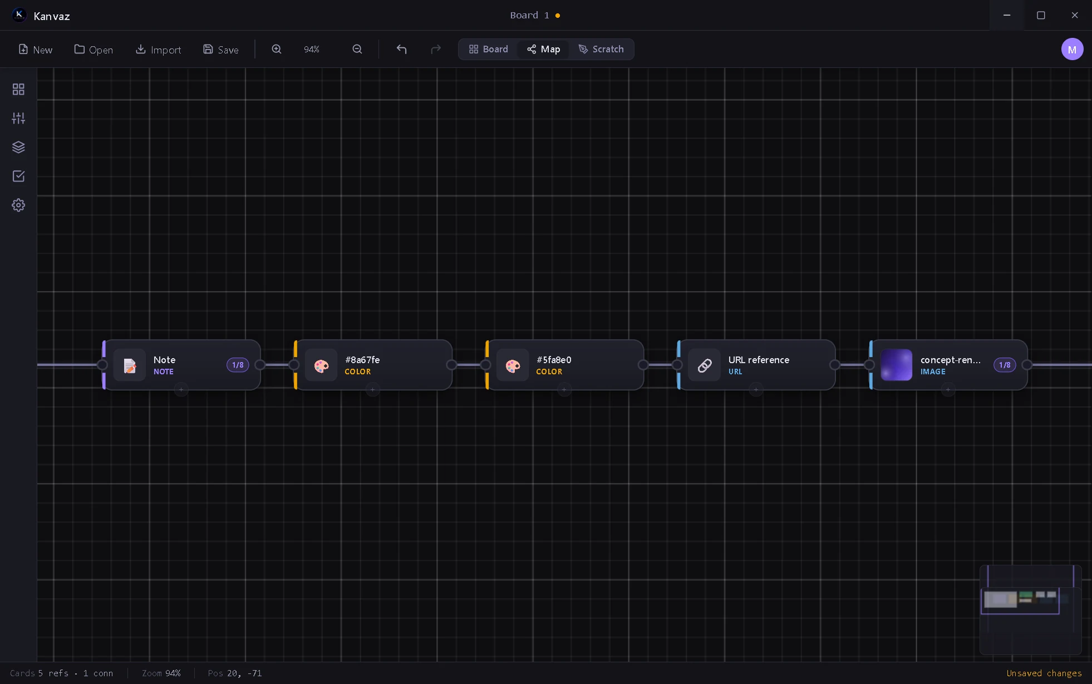Switch to the Map view tab
1092x684 pixels.
pyautogui.click(x=544, y=49)
